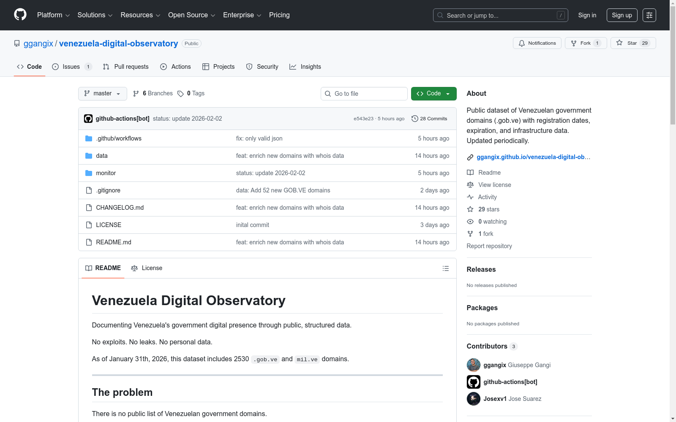
Task: View the 0 Tags list
Action: 191,94
